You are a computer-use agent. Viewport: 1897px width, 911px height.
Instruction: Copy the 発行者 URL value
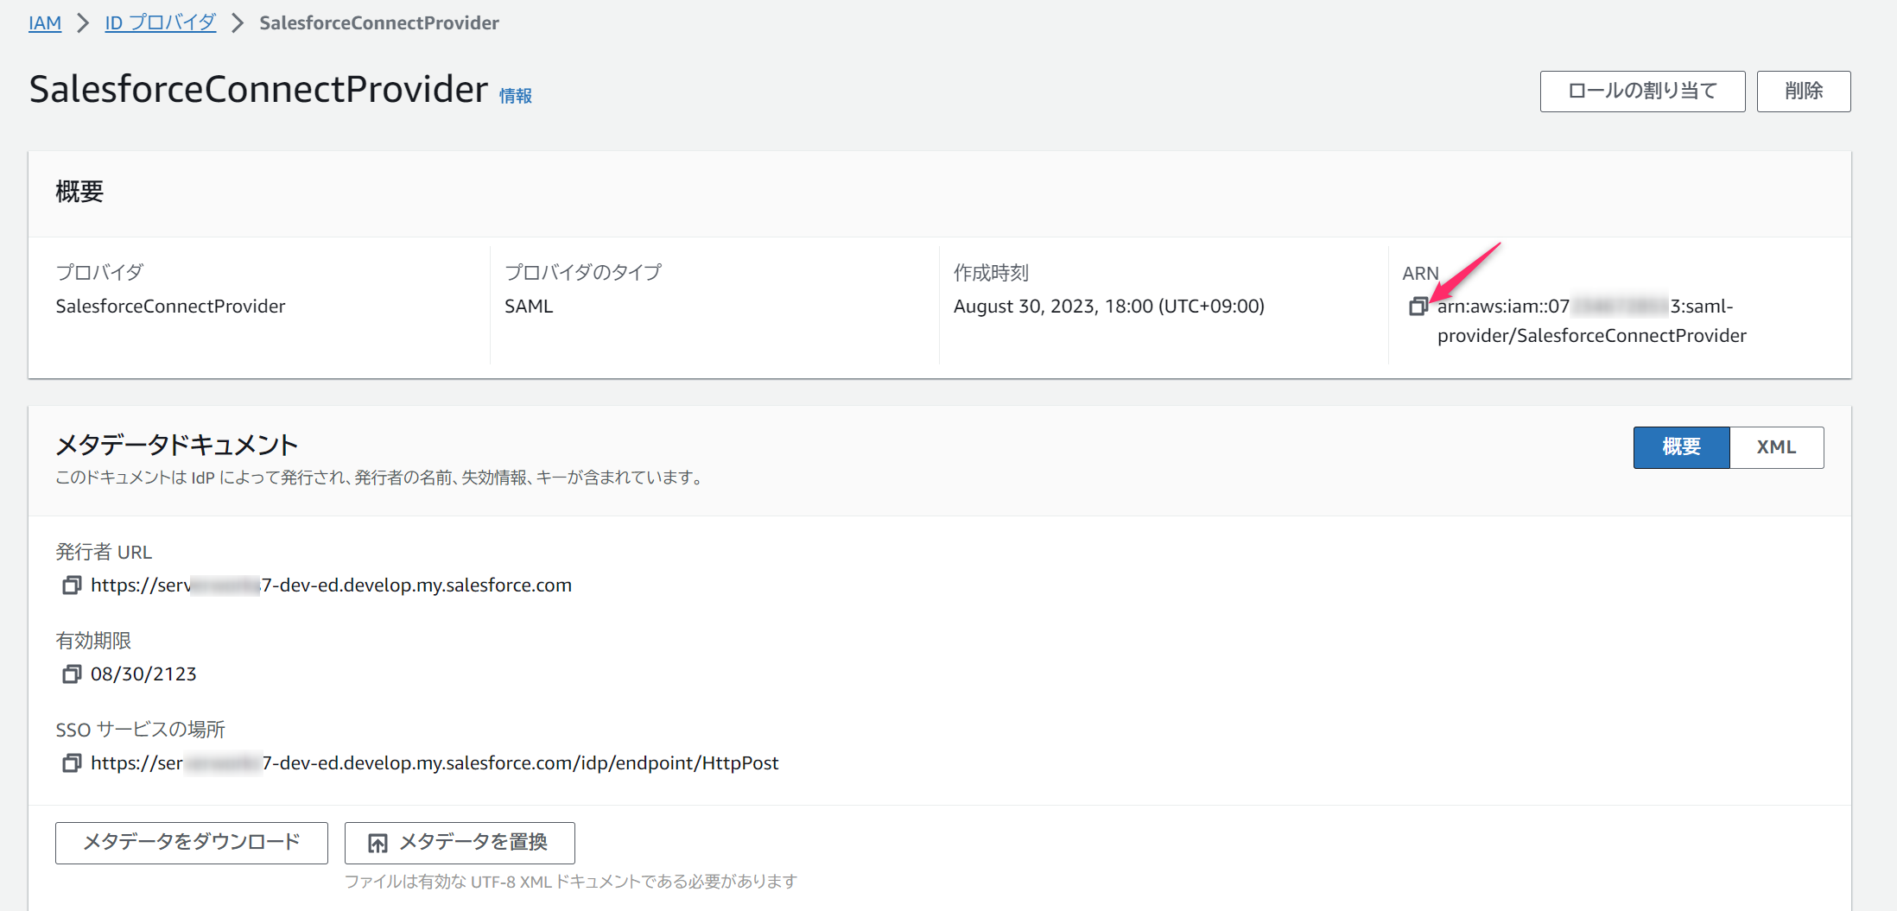tap(72, 585)
